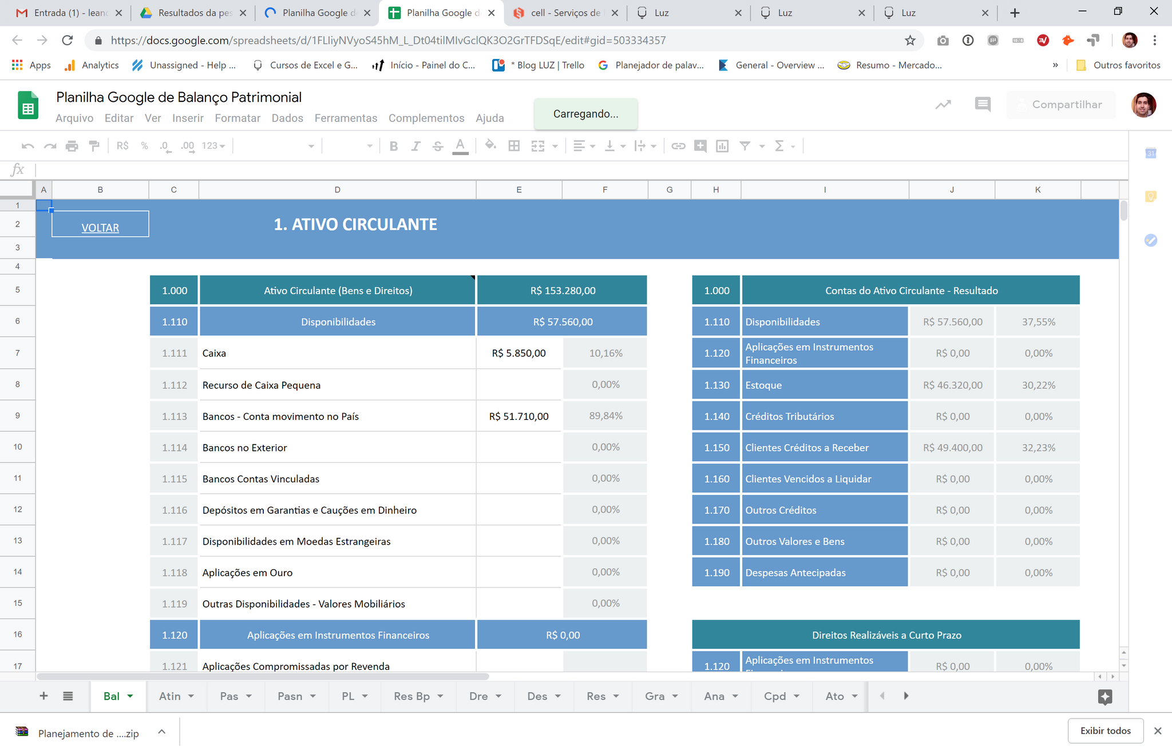The width and height of the screenshot is (1172, 750).
Task: Switch to the Res Bp sheet tab
Action: (x=411, y=696)
